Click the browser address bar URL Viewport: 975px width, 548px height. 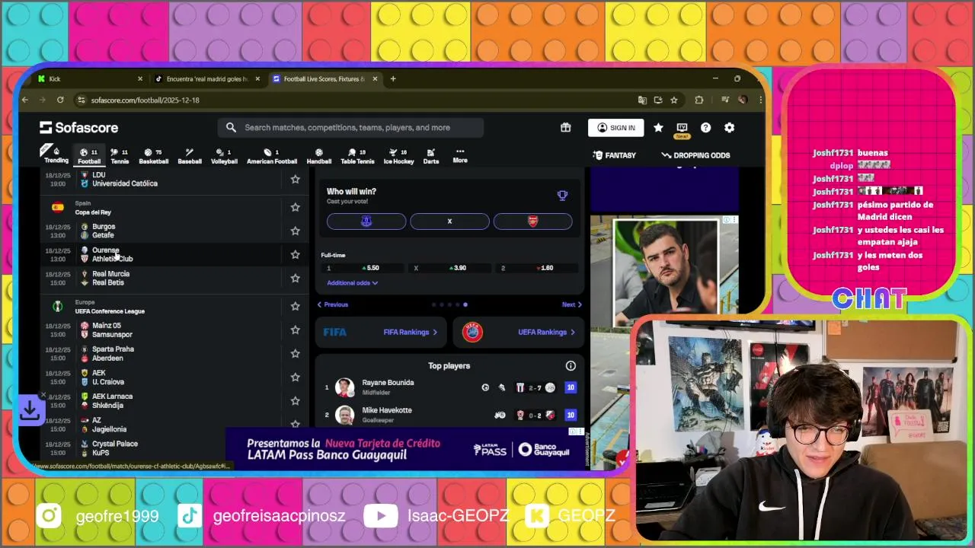[145, 100]
